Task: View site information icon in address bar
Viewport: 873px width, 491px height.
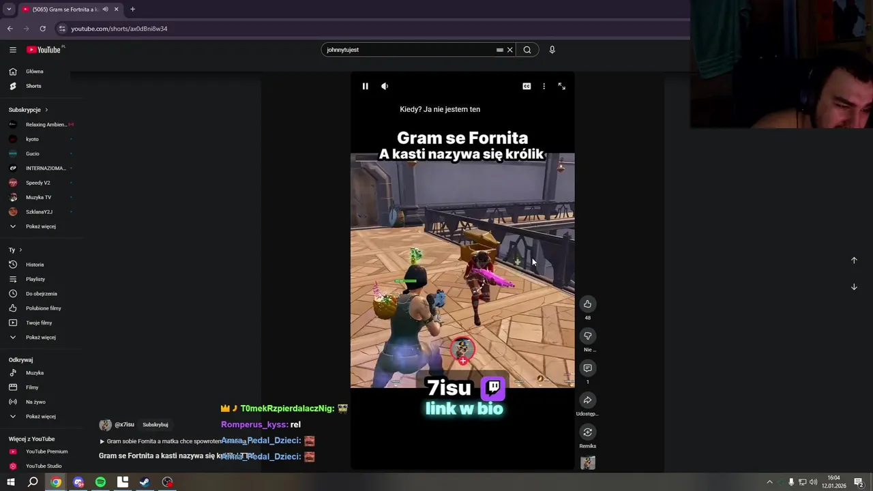Action: (x=62, y=29)
